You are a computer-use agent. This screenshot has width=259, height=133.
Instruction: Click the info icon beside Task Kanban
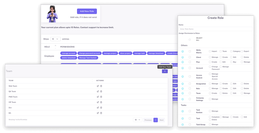183,111
